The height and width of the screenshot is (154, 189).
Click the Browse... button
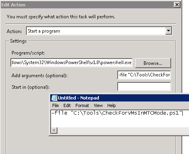[153, 63]
